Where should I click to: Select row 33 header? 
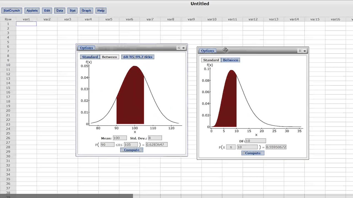(x=8, y=170)
